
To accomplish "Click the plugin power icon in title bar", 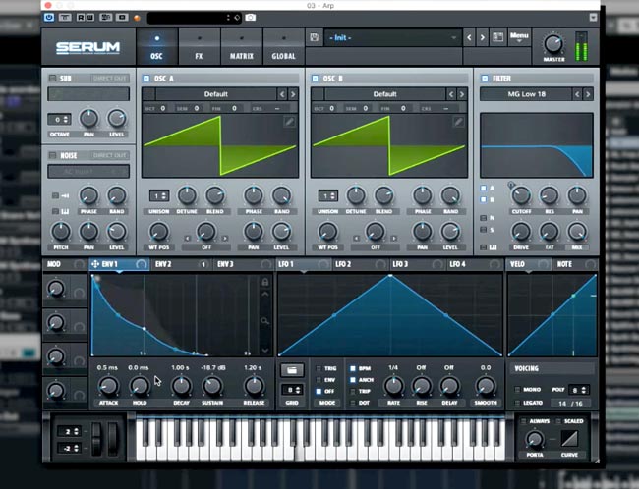I will point(50,18).
